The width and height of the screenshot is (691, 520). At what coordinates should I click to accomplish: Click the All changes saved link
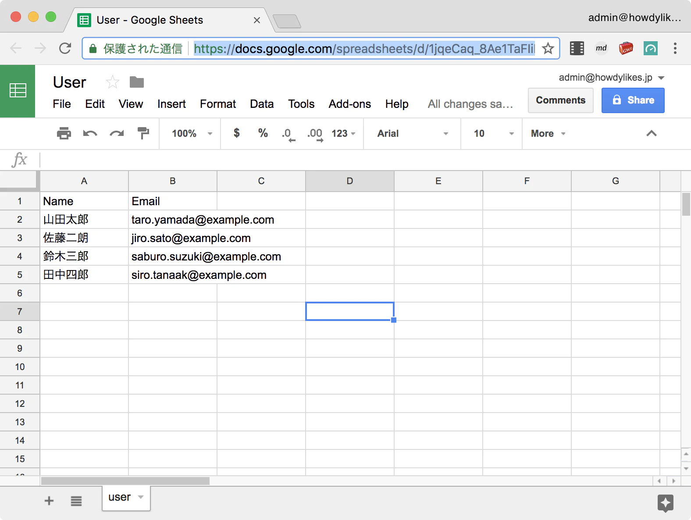470,104
